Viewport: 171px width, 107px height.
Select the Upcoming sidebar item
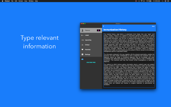point(91,40)
